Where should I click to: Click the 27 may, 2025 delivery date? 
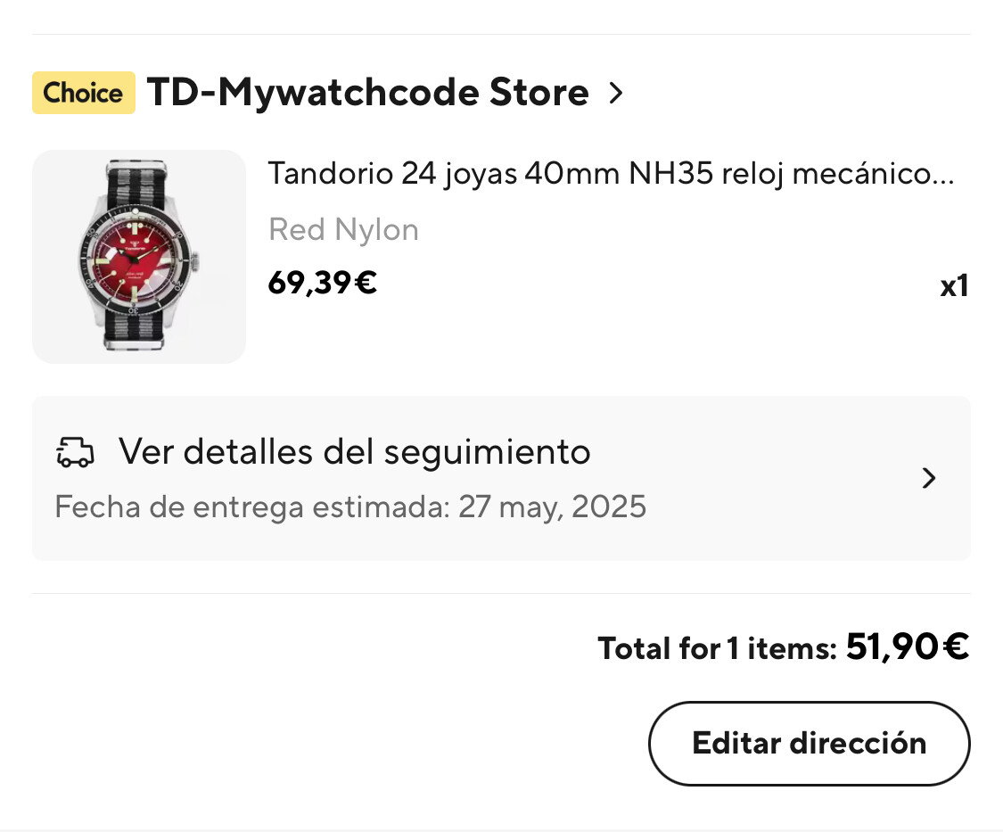click(552, 507)
